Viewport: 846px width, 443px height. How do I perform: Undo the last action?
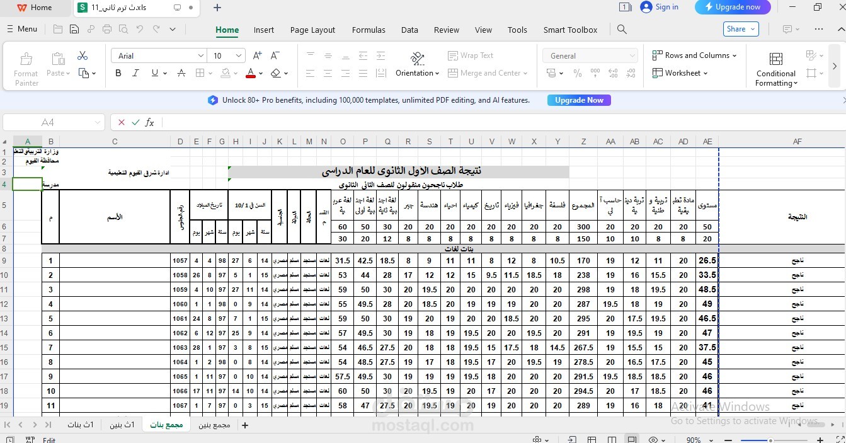point(140,30)
